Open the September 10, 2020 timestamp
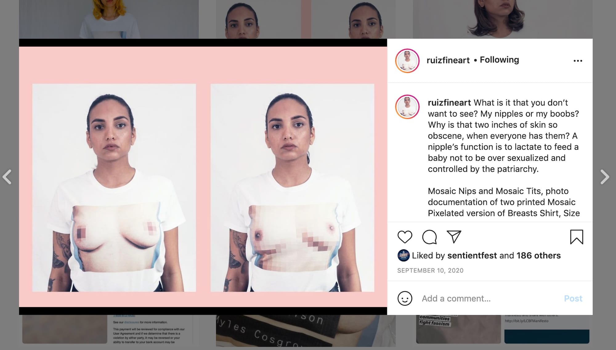616x350 pixels. (x=430, y=271)
